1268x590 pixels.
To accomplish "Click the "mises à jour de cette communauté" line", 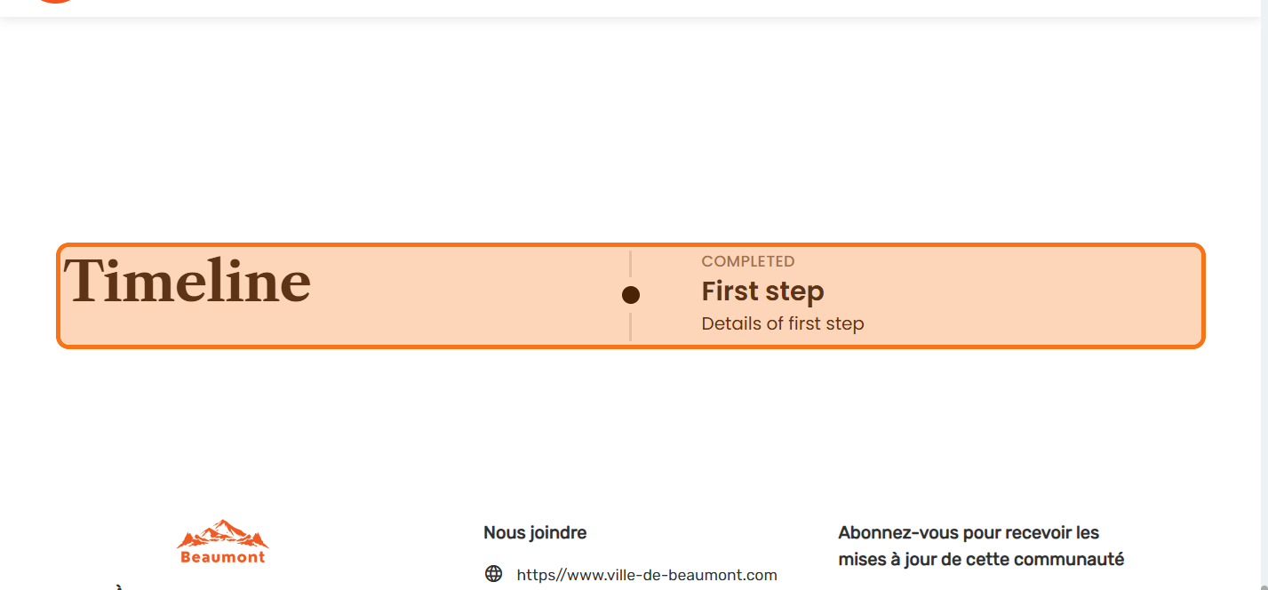I will pyautogui.click(x=980, y=560).
